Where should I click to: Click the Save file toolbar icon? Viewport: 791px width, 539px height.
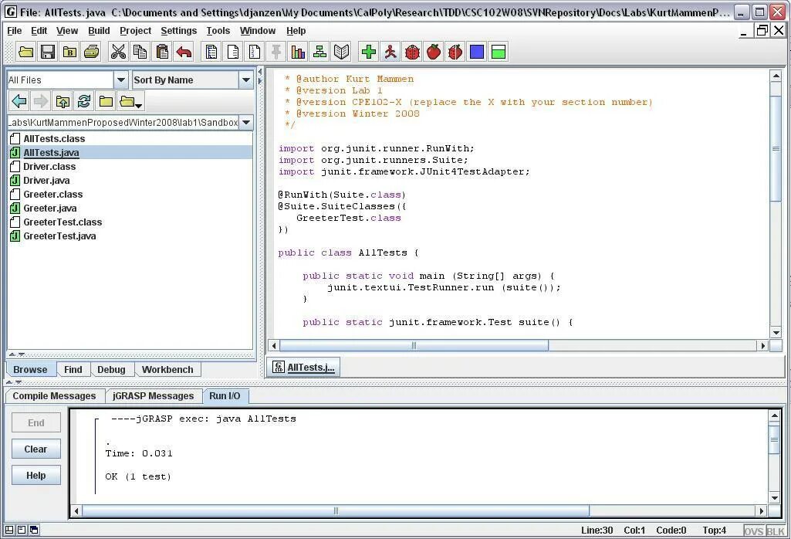pos(48,52)
